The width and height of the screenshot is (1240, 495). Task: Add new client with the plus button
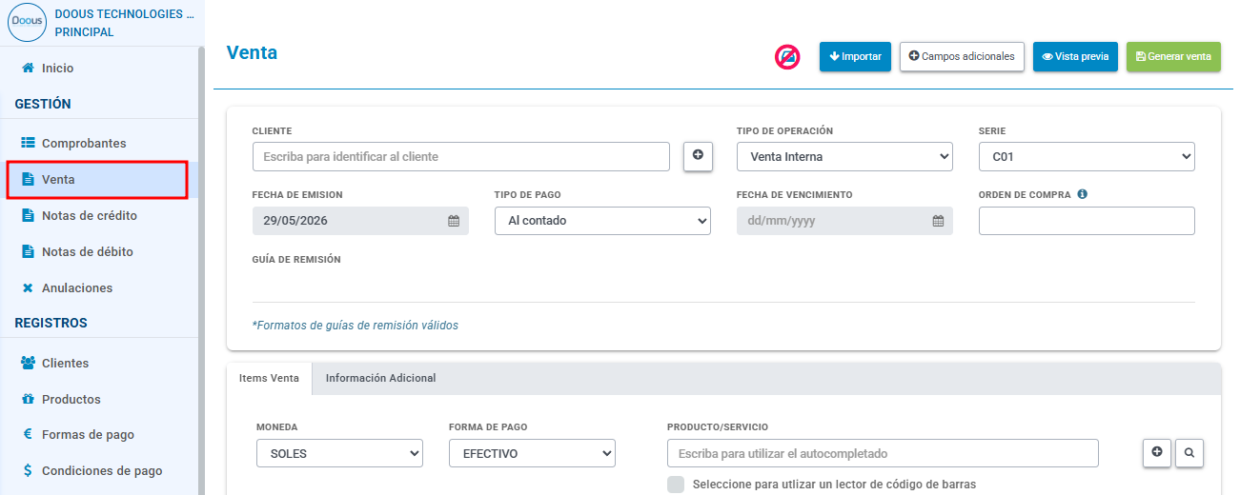click(x=698, y=156)
